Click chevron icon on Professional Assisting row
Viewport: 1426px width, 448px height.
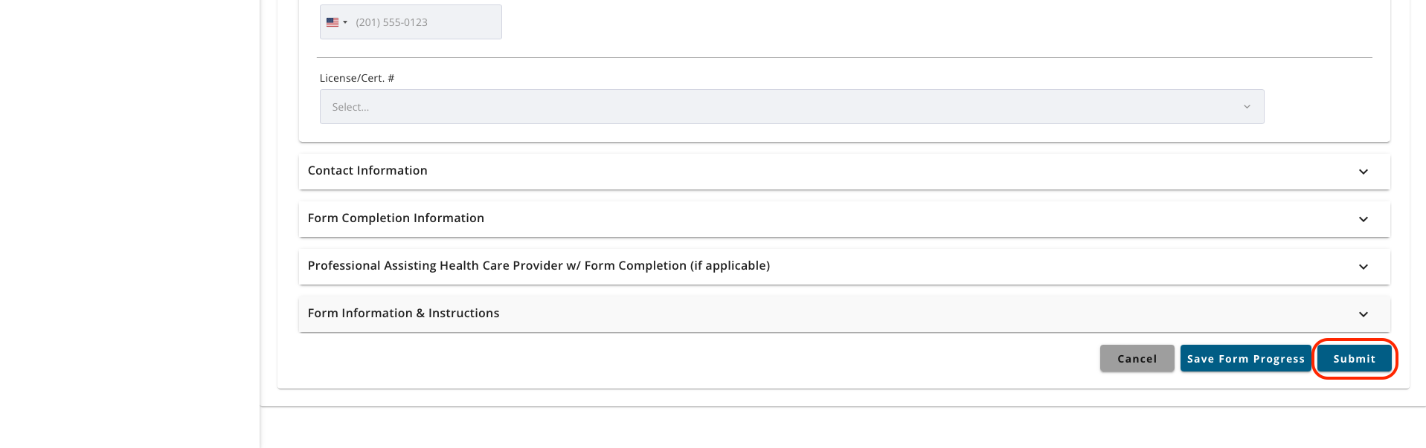[x=1363, y=267]
